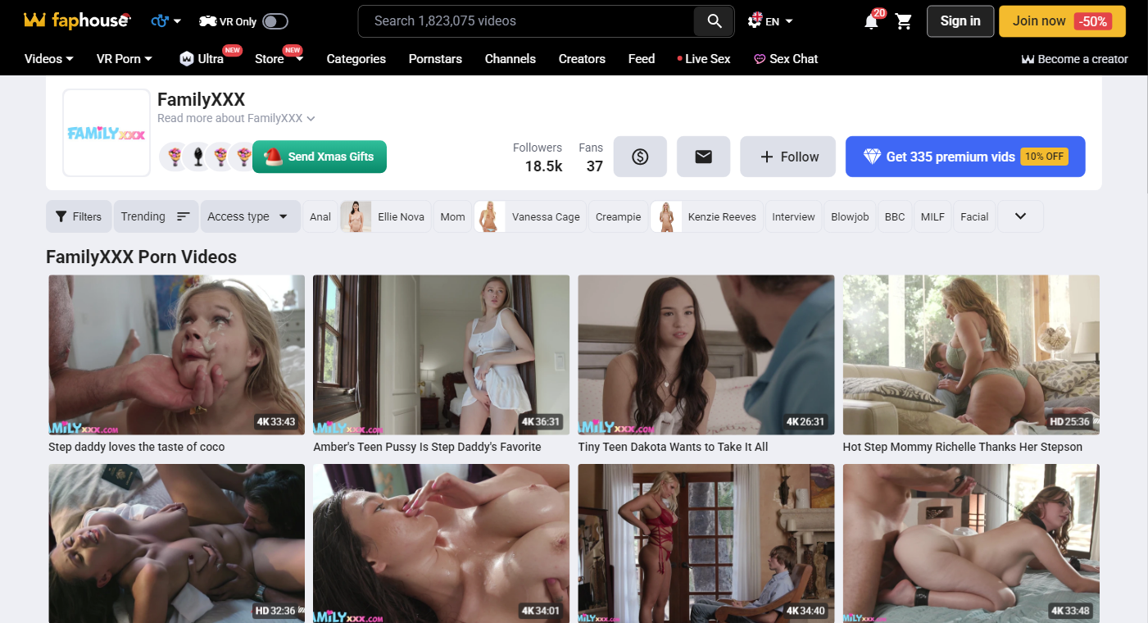
Task: Click the faphouse crown logo
Action: [x=76, y=20]
